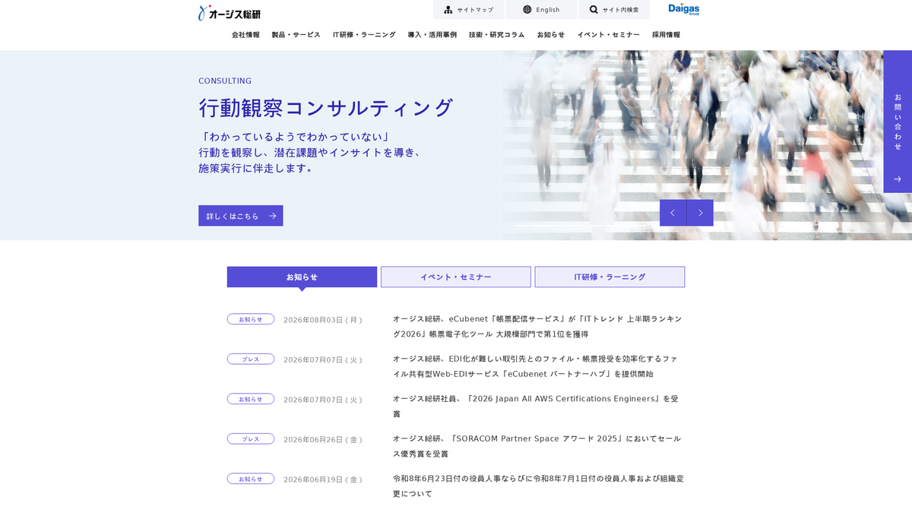The width and height of the screenshot is (912, 513).
Task: Click プレス tag on 2026年06月26日 row
Action: coord(251,439)
